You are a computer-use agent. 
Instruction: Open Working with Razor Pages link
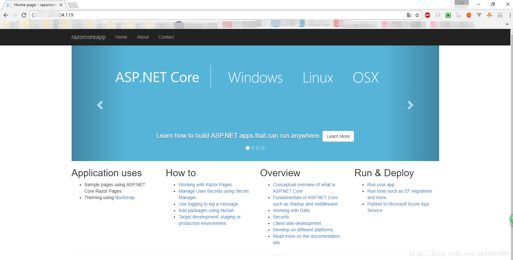click(x=206, y=185)
